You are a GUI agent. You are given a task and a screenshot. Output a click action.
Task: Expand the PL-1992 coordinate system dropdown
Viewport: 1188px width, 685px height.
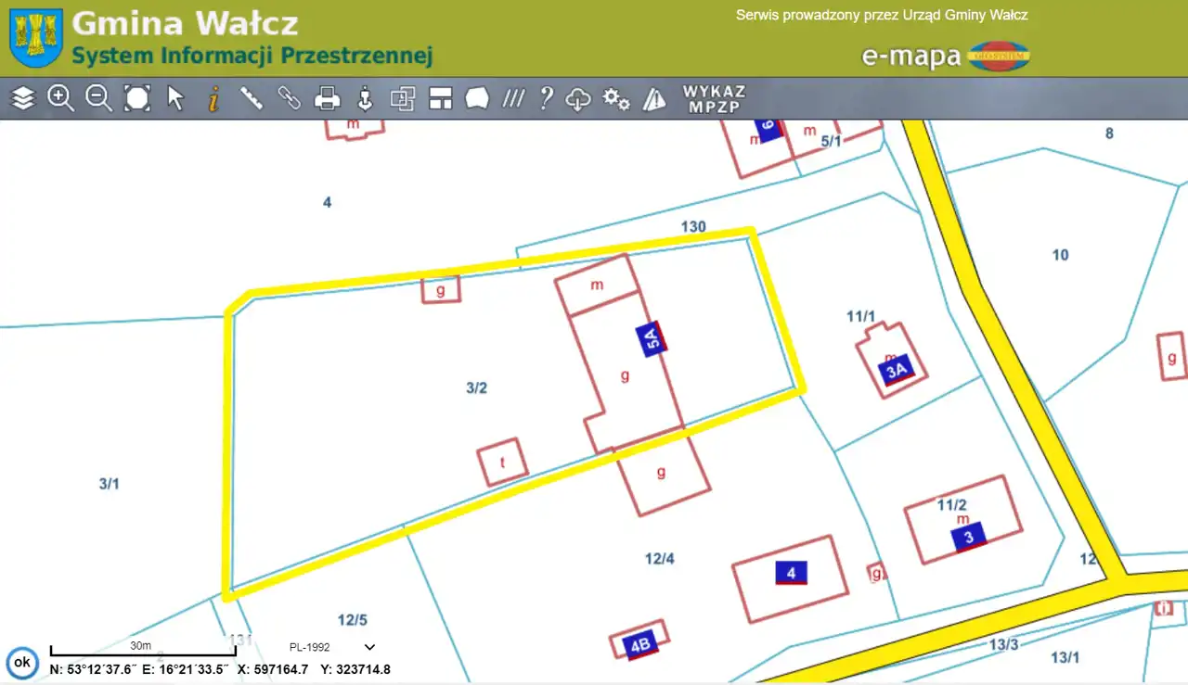pyautogui.click(x=369, y=647)
